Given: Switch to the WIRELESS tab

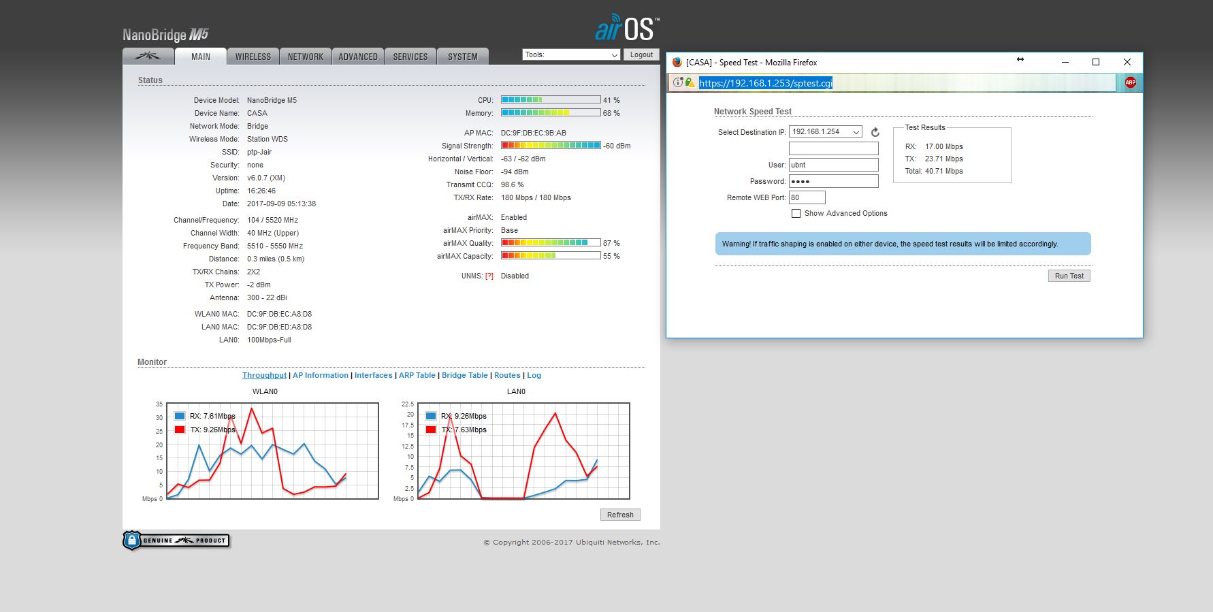Looking at the screenshot, I should click(x=253, y=57).
